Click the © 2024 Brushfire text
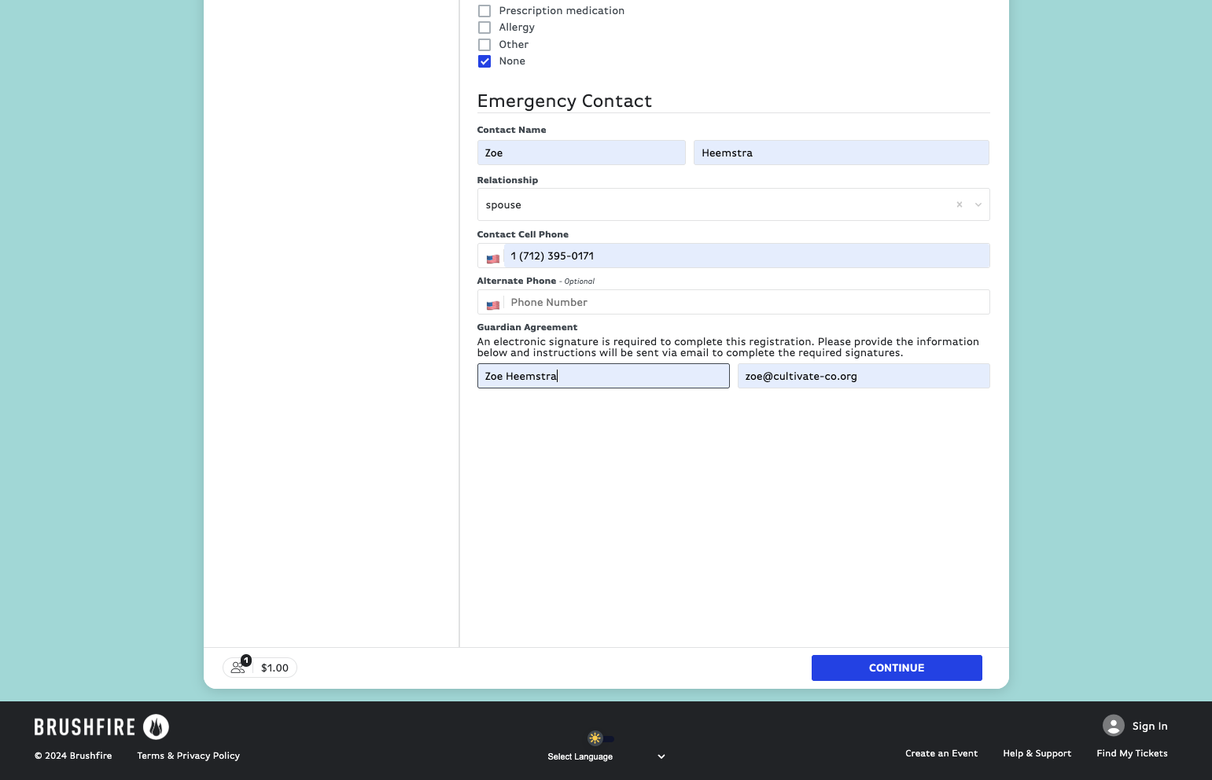Viewport: 1212px width, 780px height. pyautogui.click(x=73, y=756)
